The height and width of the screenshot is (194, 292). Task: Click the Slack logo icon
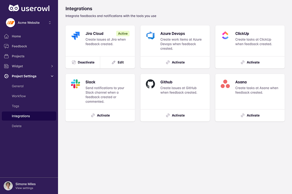(x=75, y=84)
